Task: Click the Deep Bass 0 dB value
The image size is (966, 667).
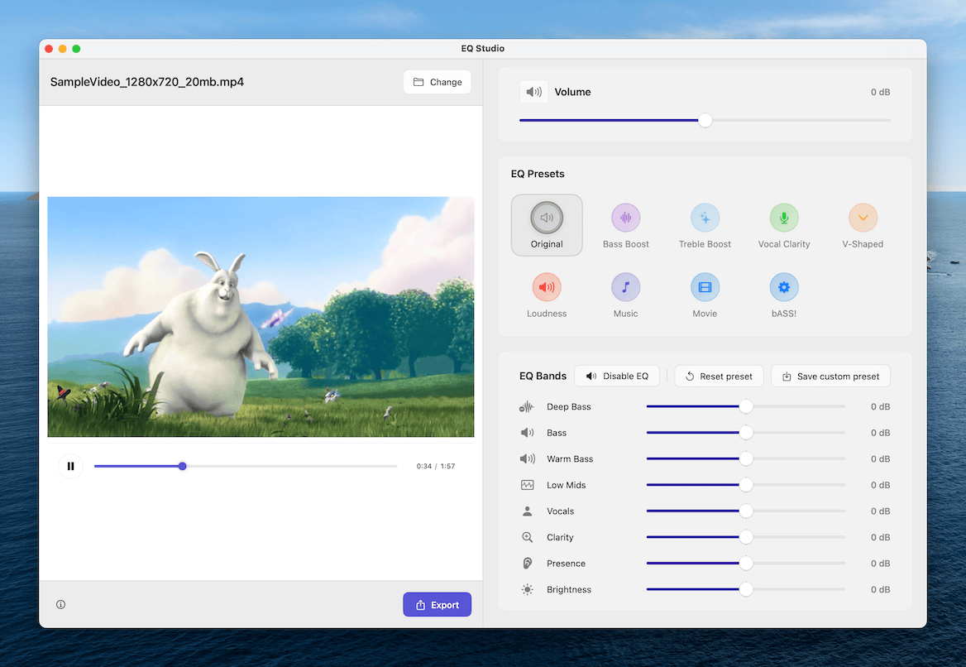Action: 880,407
